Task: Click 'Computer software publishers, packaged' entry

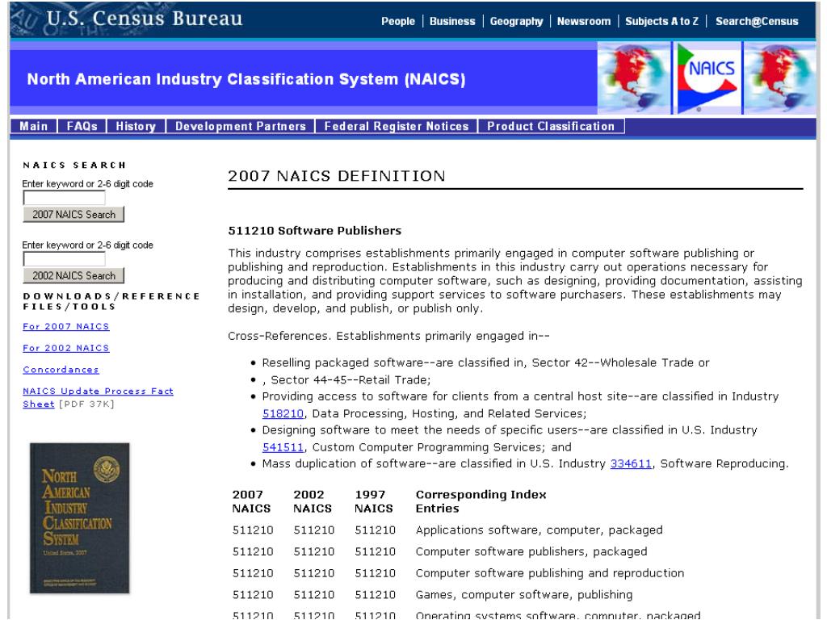Action: click(x=531, y=551)
